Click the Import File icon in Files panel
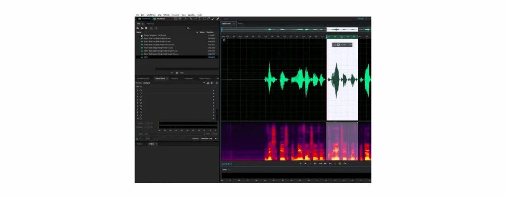 pos(142,28)
